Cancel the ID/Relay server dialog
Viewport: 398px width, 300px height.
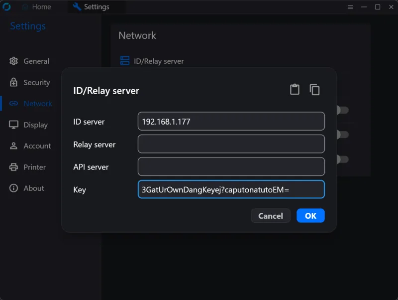(x=271, y=216)
